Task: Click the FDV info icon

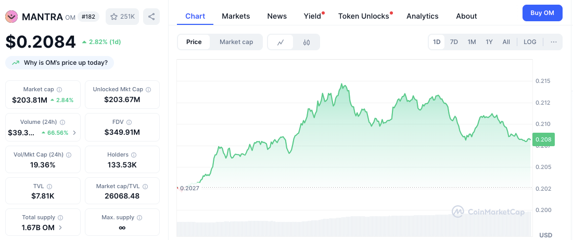Action: (x=129, y=122)
